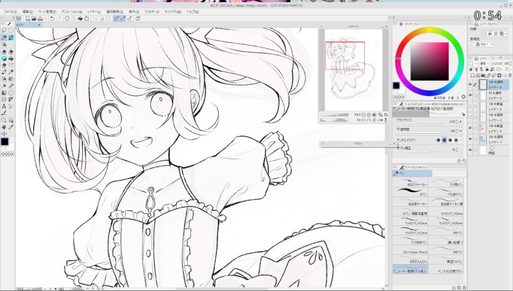Viewport: 513px width, 291px height.
Task: Click the Delete layer trash icon in Layer panel
Action: 510,76
